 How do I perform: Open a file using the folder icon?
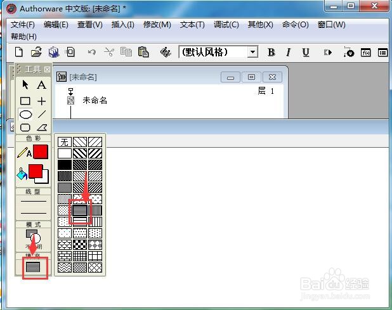tap(36, 52)
